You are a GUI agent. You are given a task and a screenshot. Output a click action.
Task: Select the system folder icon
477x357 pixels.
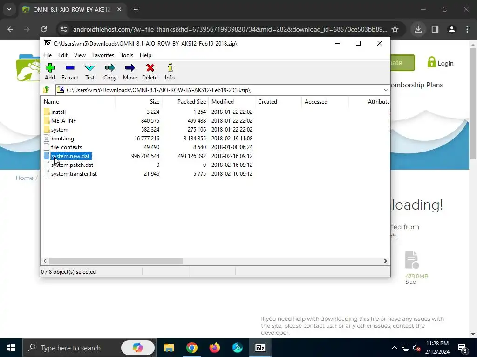(x=47, y=129)
